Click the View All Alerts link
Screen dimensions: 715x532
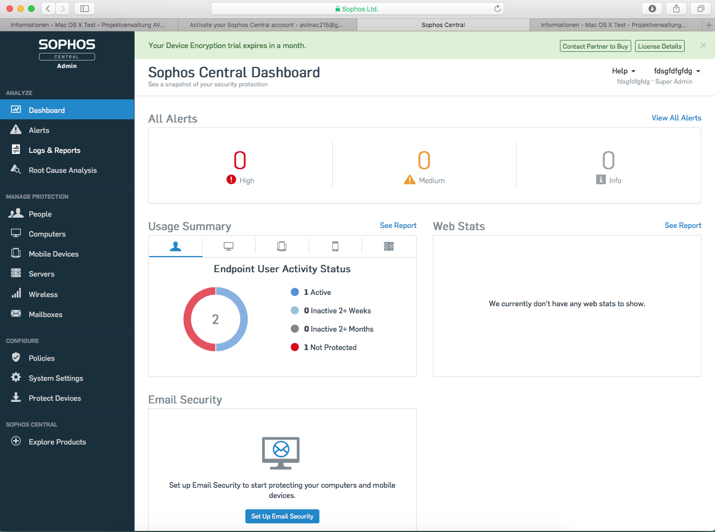(676, 118)
